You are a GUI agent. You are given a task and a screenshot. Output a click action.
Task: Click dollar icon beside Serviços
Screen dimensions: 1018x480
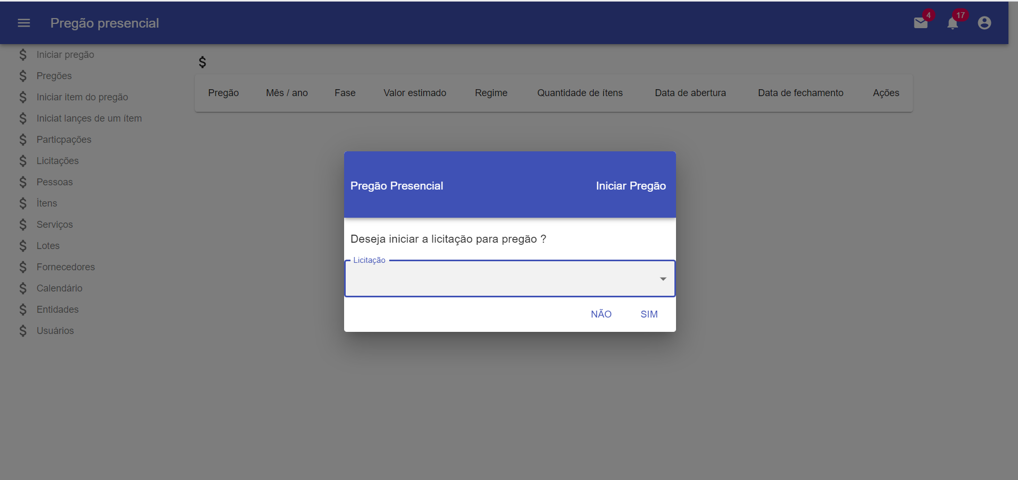click(x=23, y=225)
